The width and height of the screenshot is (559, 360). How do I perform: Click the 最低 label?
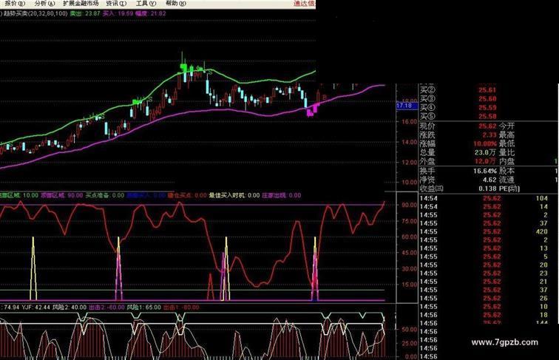coord(507,143)
